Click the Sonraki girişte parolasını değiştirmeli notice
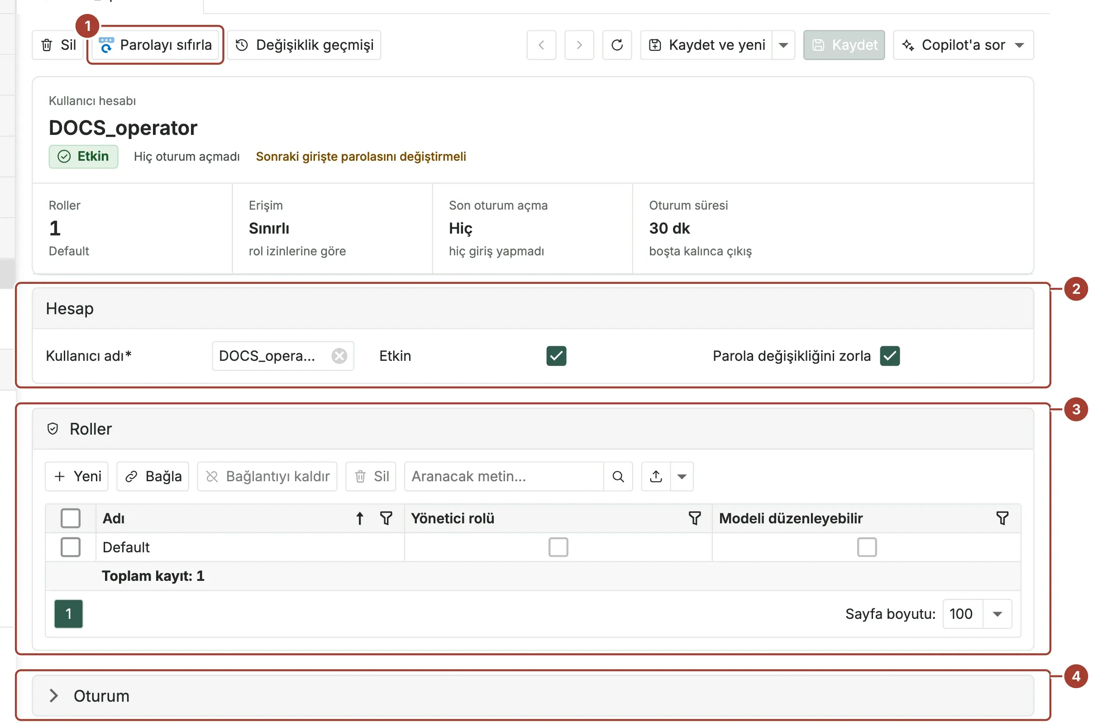Viewport: 1102px width, 723px height. 361,157
